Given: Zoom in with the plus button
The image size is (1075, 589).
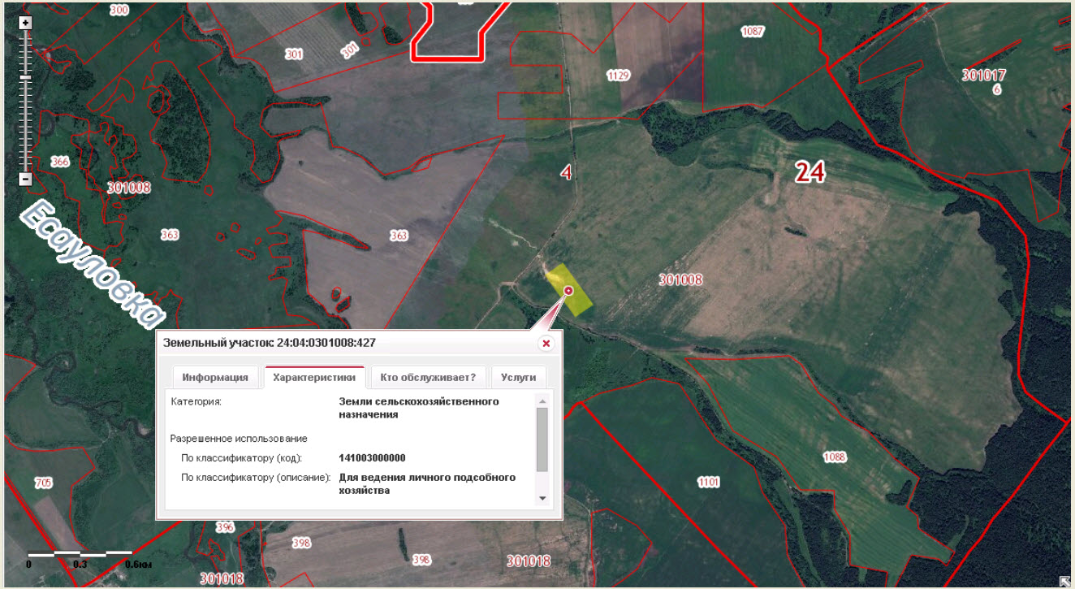Looking at the screenshot, I should [x=25, y=23].
